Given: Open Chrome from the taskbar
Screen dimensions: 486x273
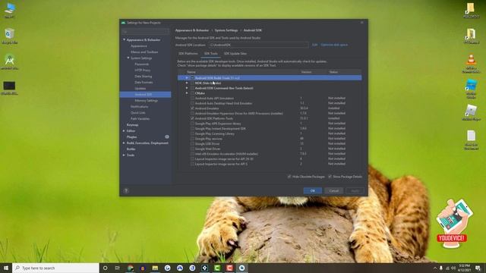Looking at the screenshot, I should (x=131, y=268).
